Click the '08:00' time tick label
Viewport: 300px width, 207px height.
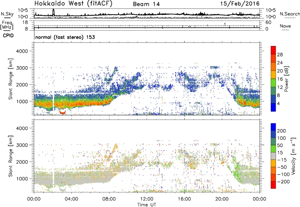[x=109, y=199]
